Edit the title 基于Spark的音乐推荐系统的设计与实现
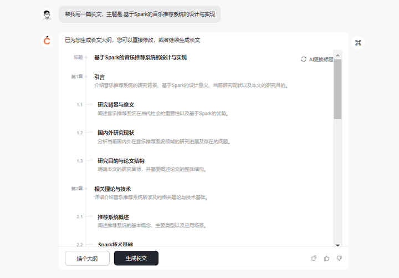The height and width of the screenshot is (278, 399). coord(140,58)
